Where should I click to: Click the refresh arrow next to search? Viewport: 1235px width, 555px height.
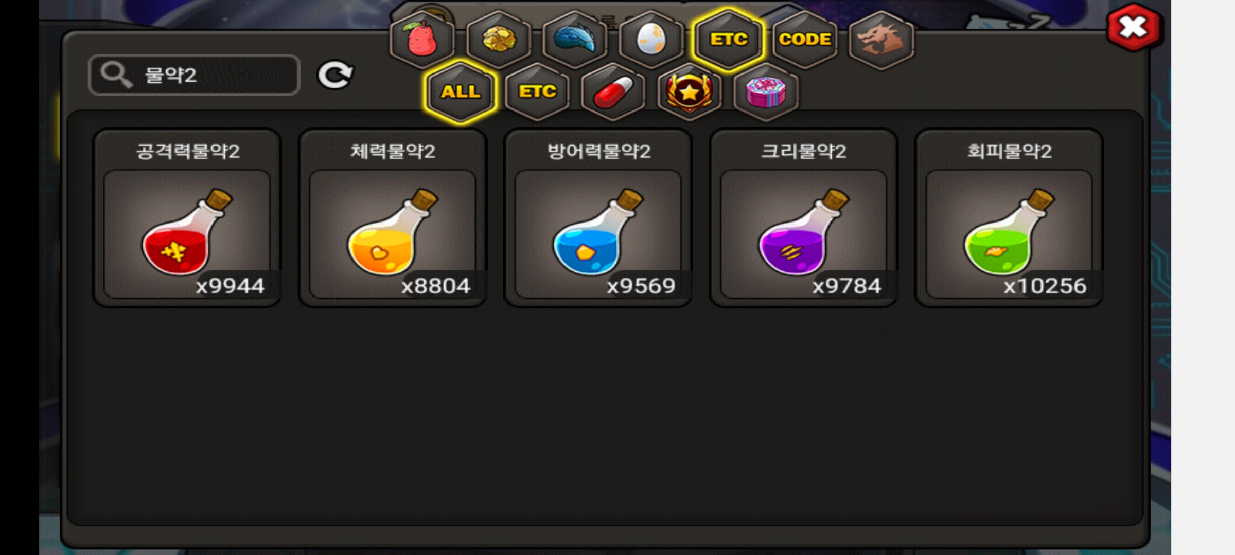coord(335,76)
